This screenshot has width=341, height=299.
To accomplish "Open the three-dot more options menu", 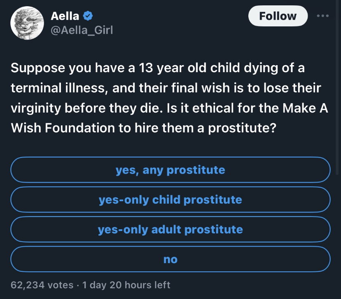I will (x=323, y=16).
